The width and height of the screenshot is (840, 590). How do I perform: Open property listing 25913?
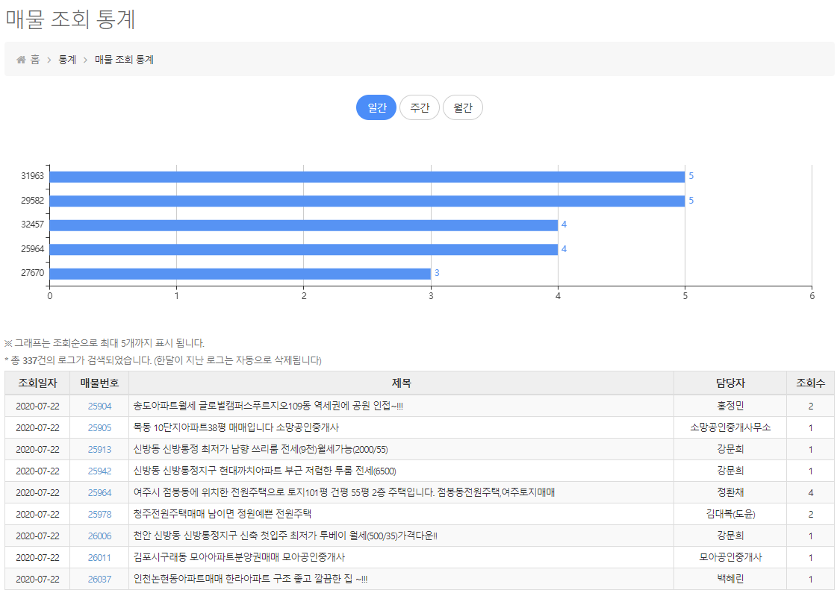(x=99, y=448)
